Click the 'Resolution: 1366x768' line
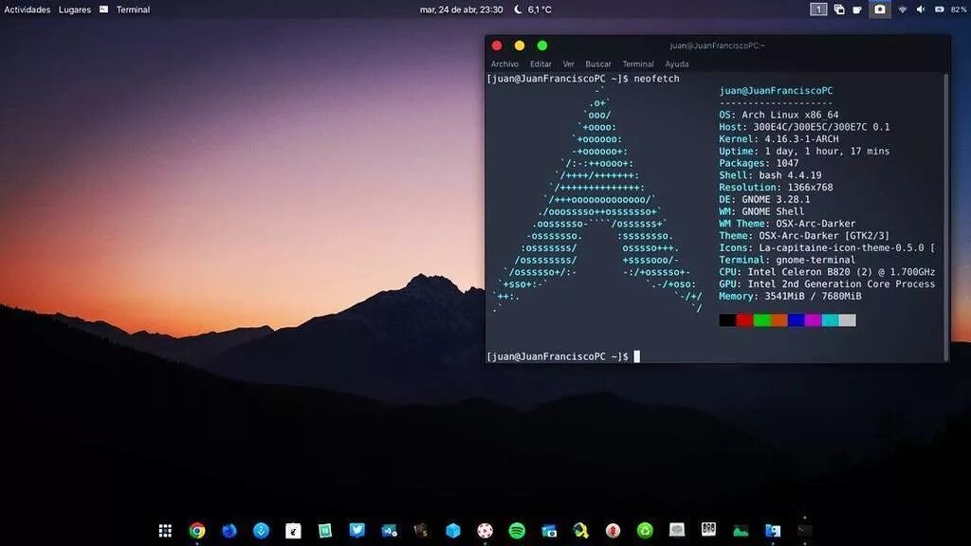This screenshot has width=971, height=546. click(x=776, y=187)
